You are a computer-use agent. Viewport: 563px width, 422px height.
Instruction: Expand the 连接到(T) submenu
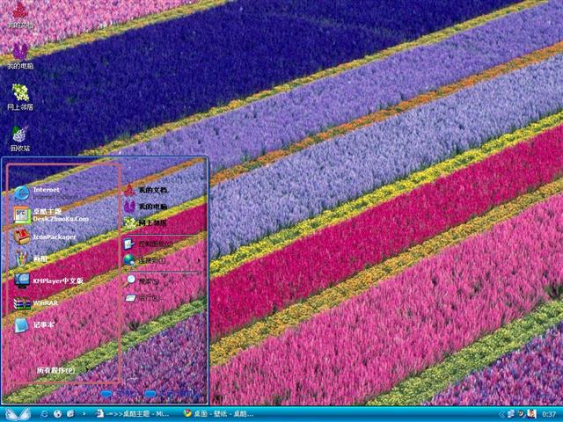click(x=162, y=260)
